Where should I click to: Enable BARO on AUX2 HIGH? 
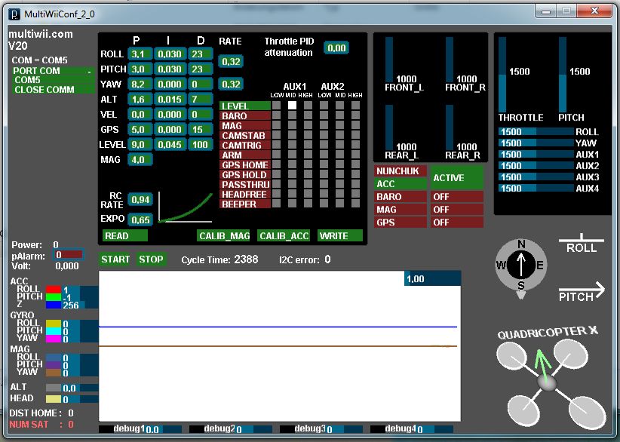point(355,115)
